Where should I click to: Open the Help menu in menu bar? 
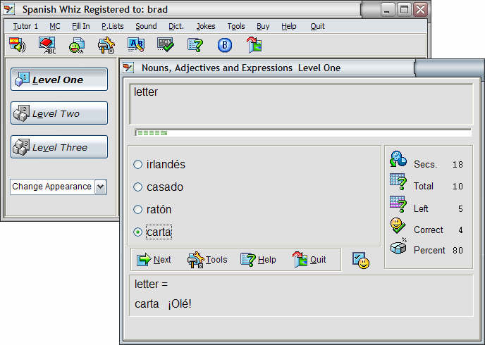(288, 26)
